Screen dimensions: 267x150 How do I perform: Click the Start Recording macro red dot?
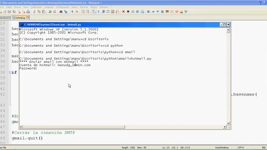point(123,12)
